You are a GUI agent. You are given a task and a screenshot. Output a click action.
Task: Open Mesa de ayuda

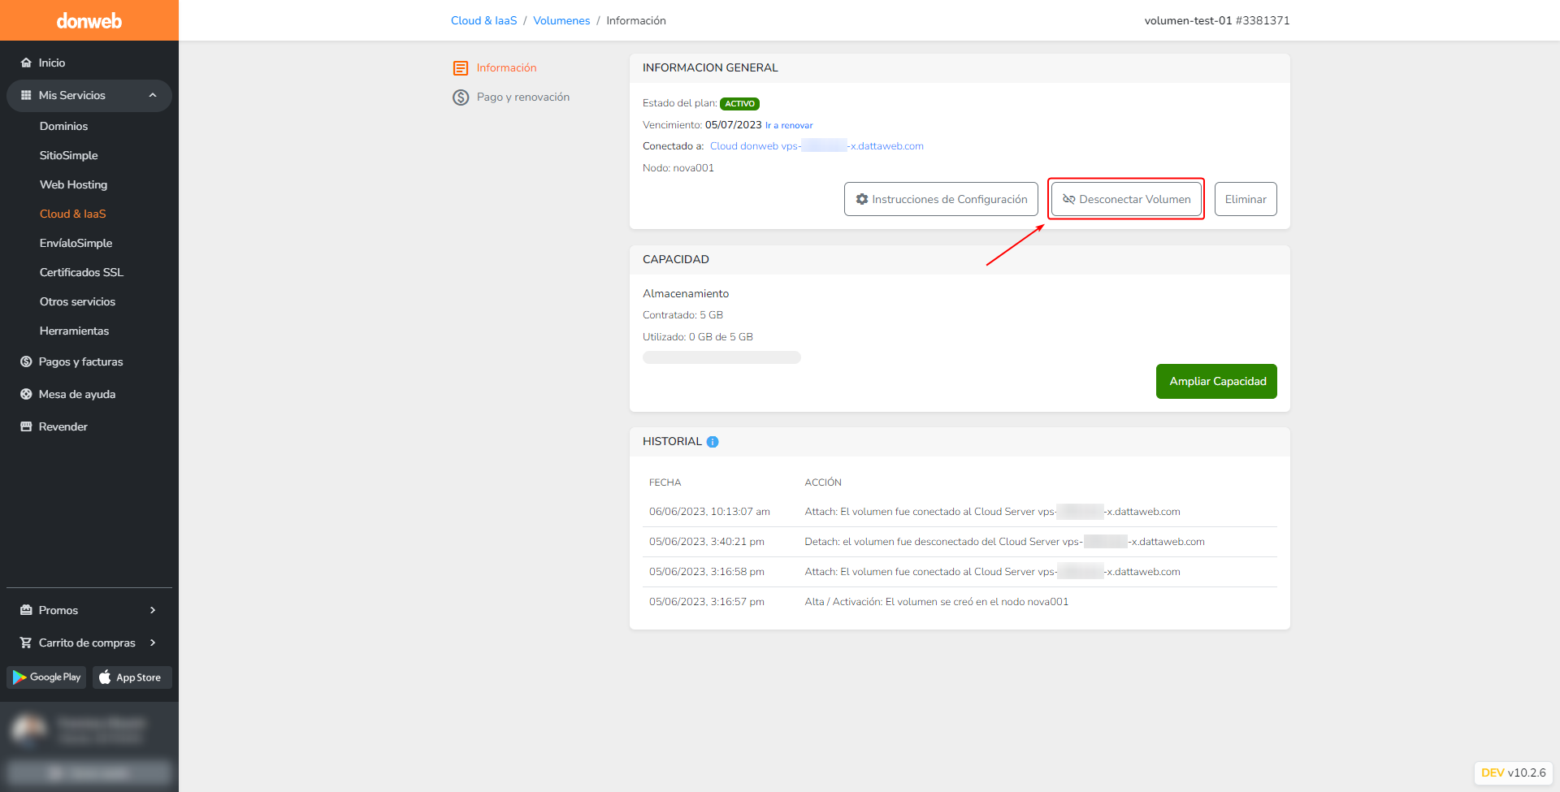tap(77, 394)
